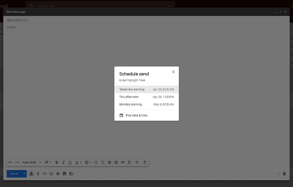Viewport: 293px width, 187px height.
Task: Open the More send options menu
Action: pyautogui.click(x=278, y=174)
